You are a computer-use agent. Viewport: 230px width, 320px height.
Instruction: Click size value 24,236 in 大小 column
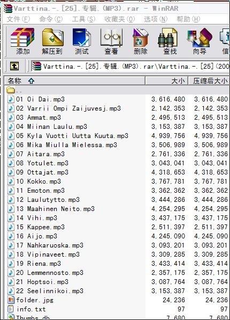click(x=174, y=300)
